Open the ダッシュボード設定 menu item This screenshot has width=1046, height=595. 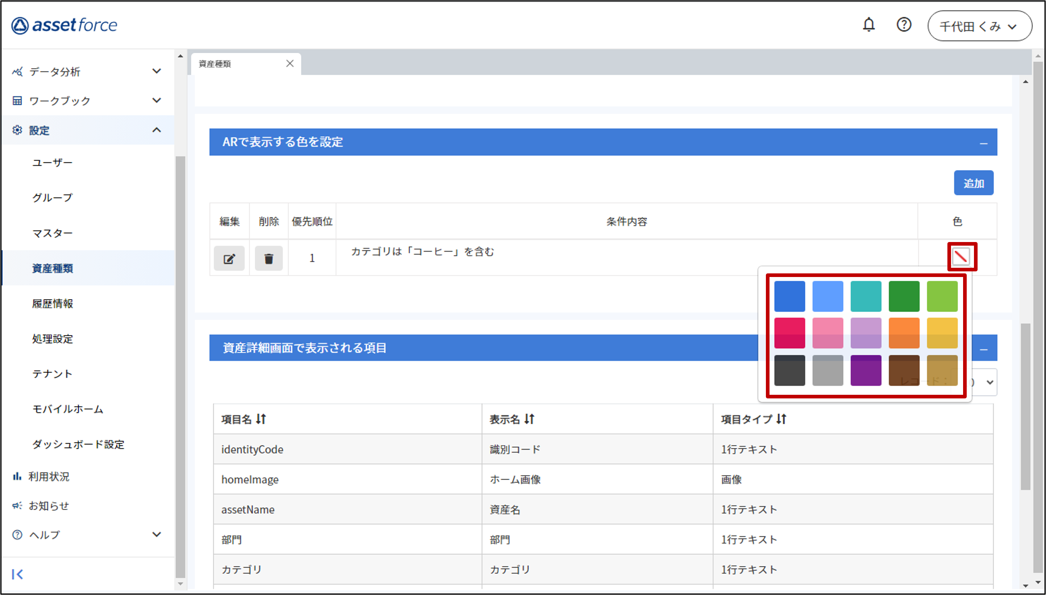tap(78, 444)
